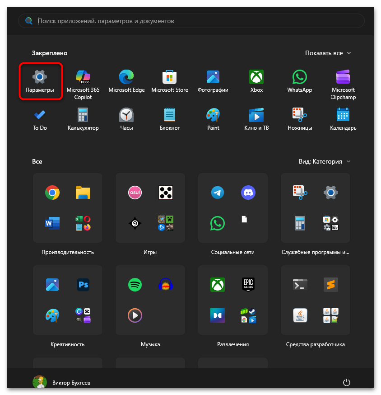
Task: Launch pinned WhatsApp
Action: pos(299,81)
